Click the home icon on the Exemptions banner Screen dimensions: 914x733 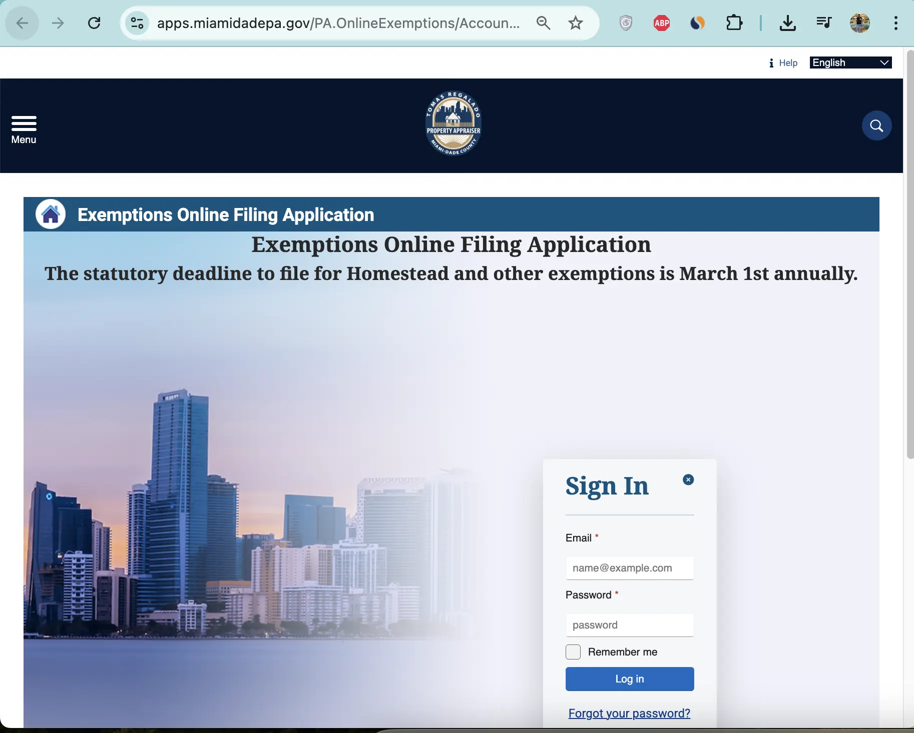[x=51, y=214]
